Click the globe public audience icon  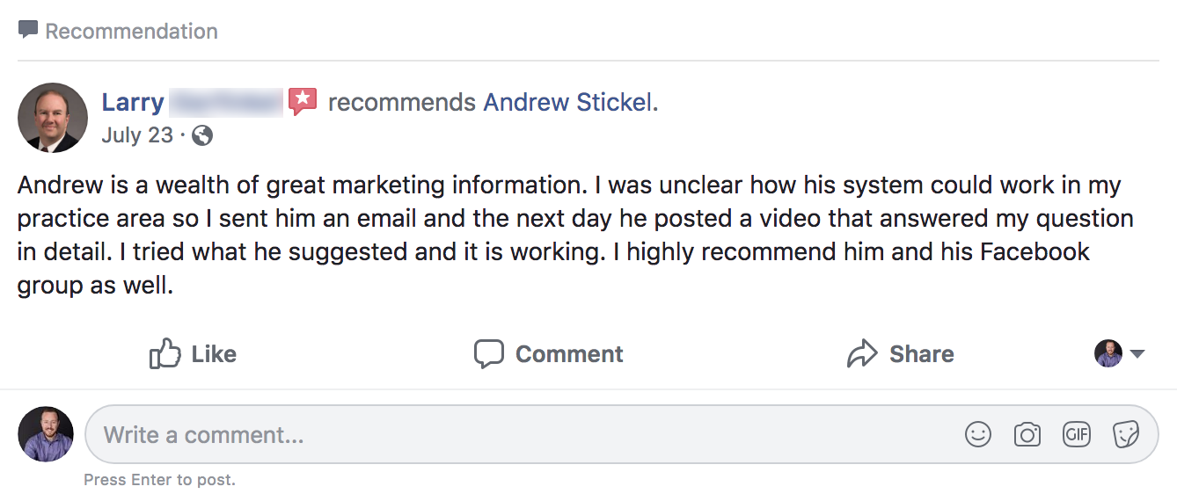(202, 135)
